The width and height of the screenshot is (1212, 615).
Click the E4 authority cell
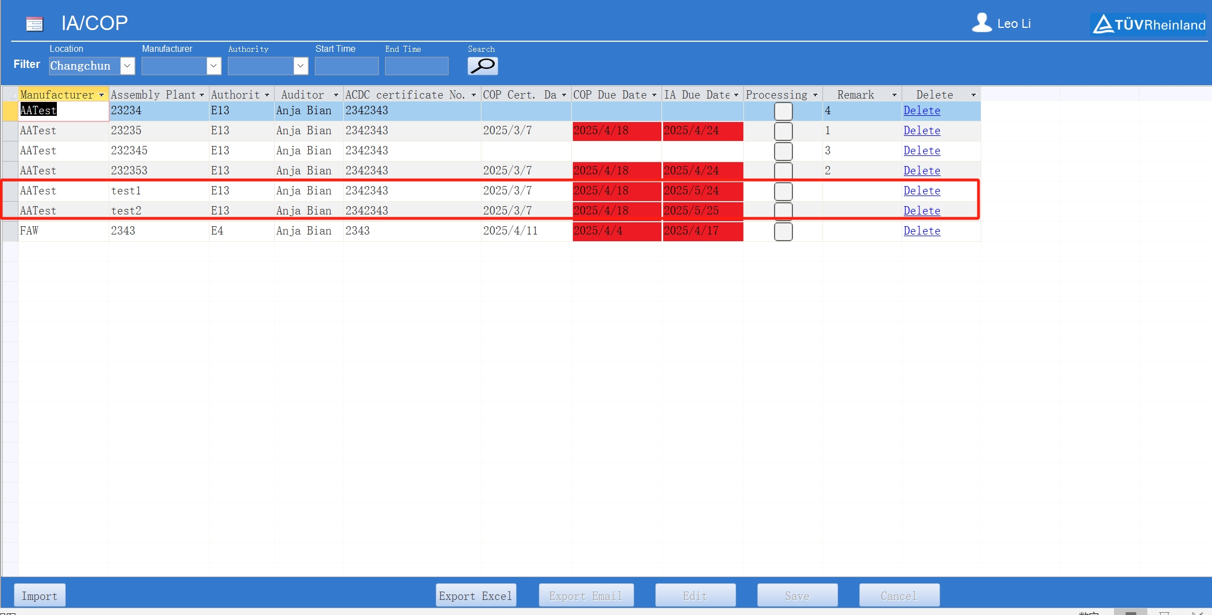(242, 231)
